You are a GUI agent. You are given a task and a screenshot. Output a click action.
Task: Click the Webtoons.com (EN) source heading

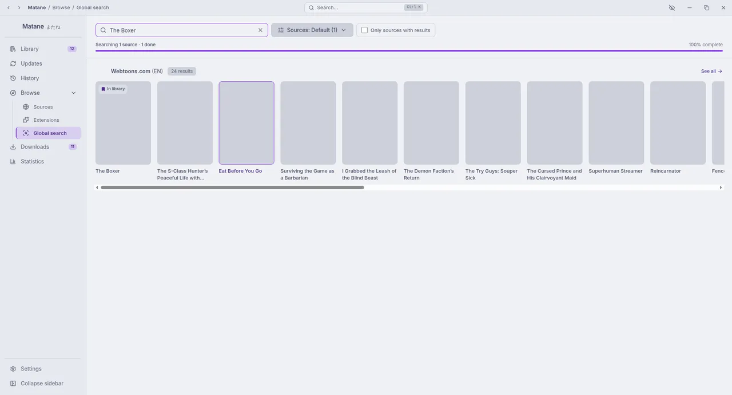137,71
